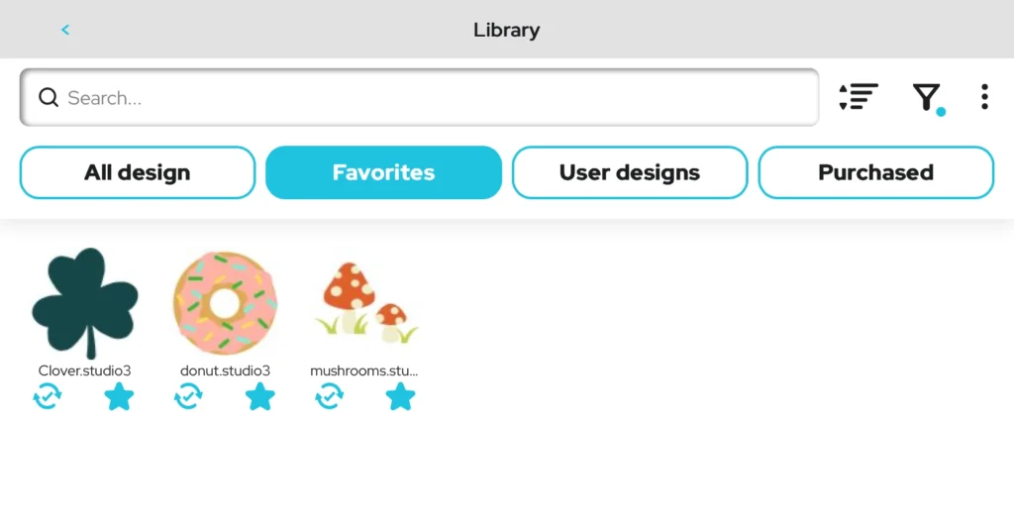This screenshot has width=1014, height=525.
Task: Switch to the All design tab
Action: click(x=138, y=172)
